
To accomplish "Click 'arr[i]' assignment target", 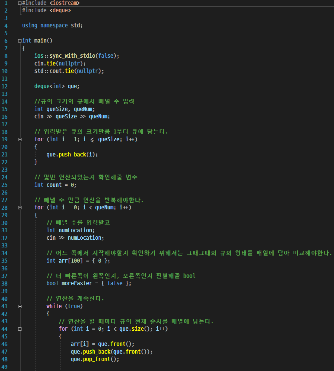I will tap(80, 344).
